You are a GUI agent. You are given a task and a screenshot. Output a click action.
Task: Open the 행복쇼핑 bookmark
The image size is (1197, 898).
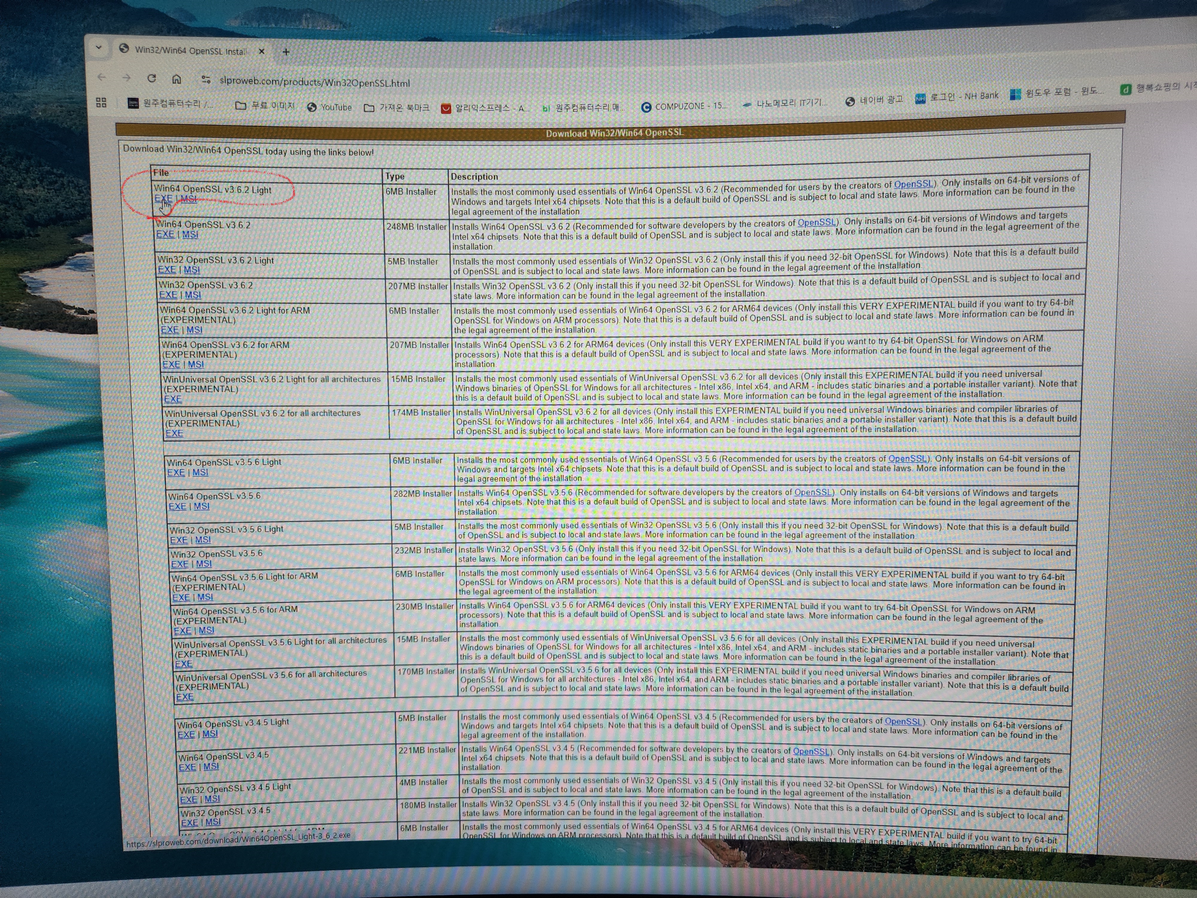coord(1158,88)
